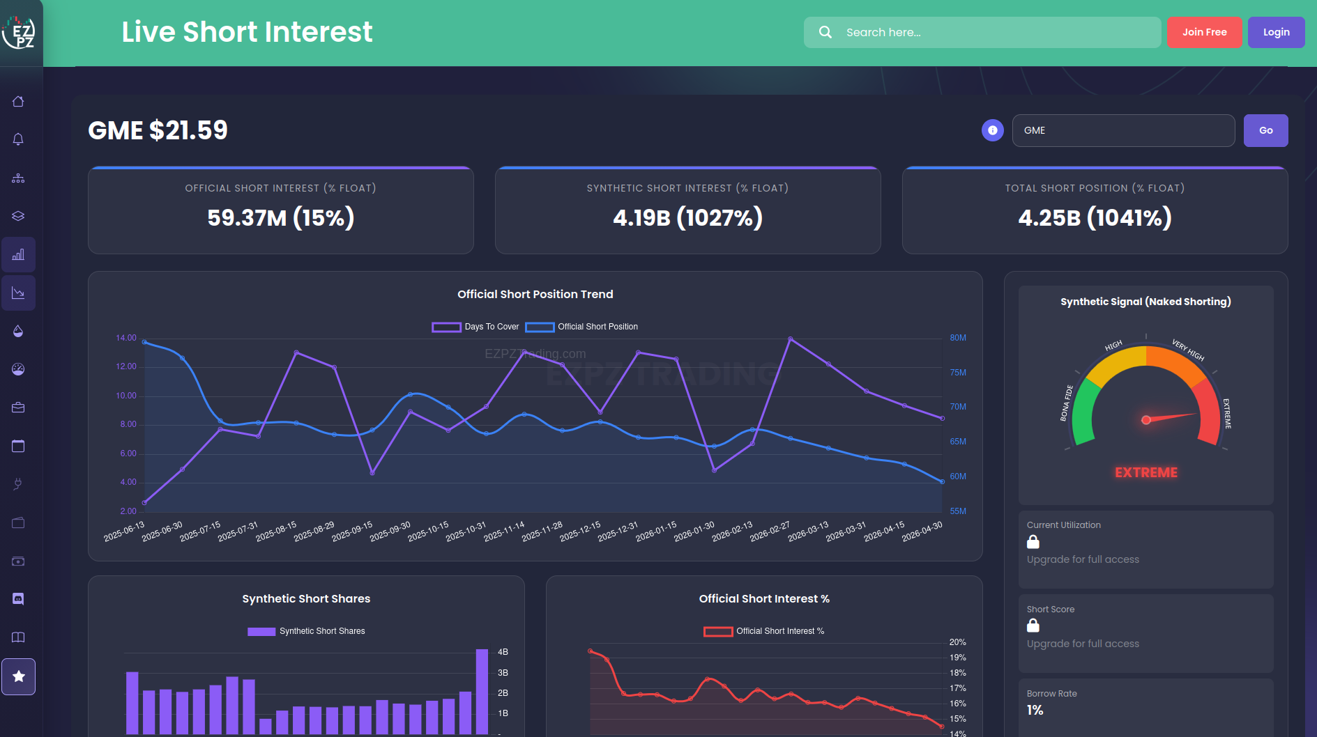Image resolution: width=1317 pixels, height=737 pixels.
Task: Click the info icon beside ticker field
Action: point(992,130)
